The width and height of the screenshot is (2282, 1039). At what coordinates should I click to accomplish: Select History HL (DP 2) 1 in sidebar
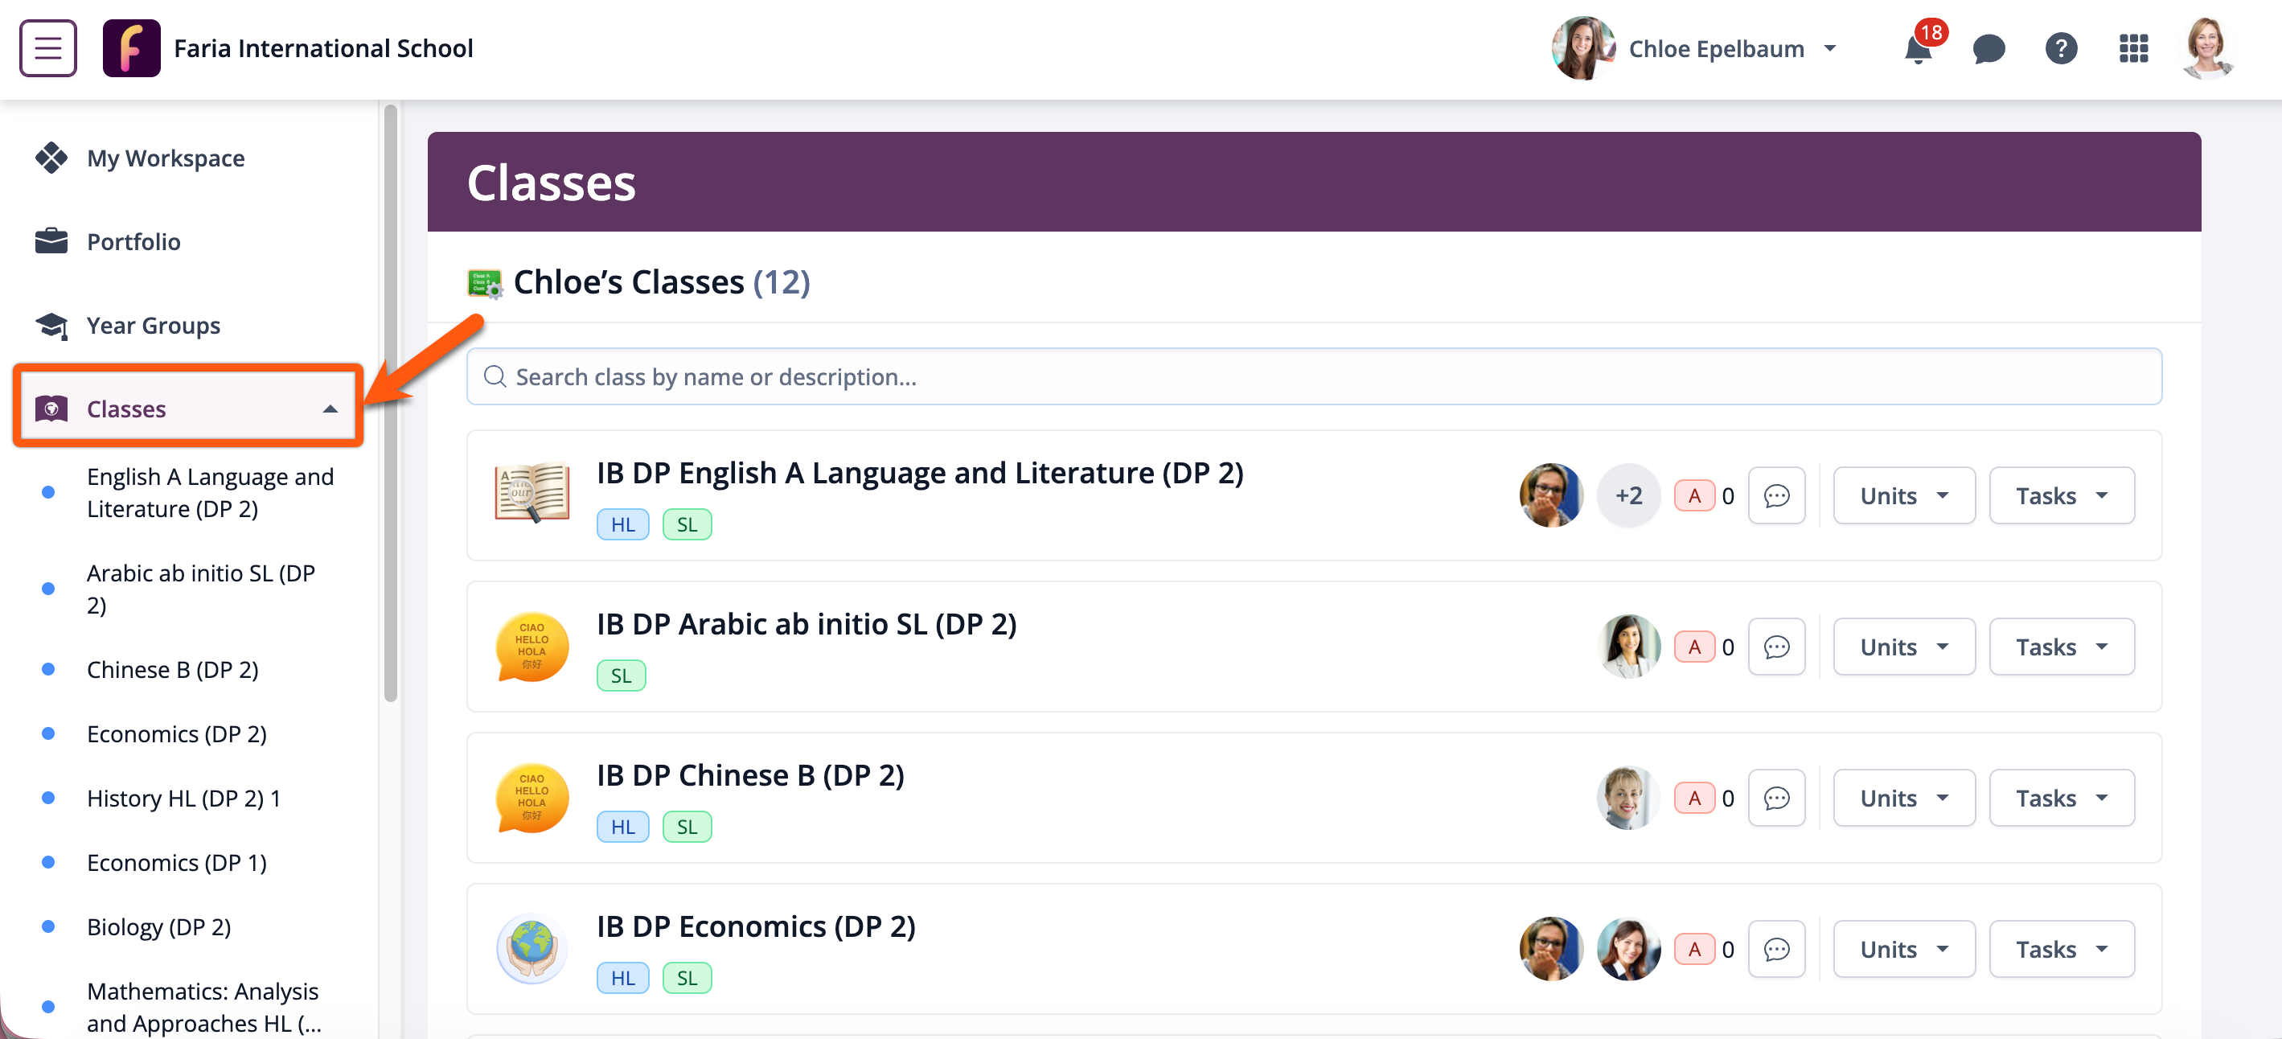[183, 798]
